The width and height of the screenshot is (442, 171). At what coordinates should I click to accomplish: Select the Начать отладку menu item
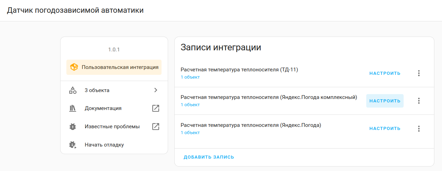[104, 145]
